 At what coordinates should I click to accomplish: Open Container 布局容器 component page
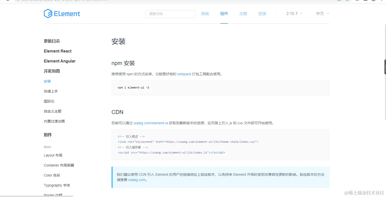point(59,165)
